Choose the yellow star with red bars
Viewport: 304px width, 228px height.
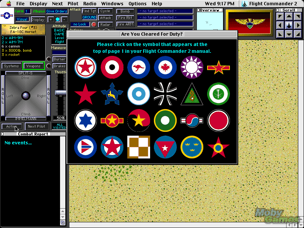tap(112, 120)
